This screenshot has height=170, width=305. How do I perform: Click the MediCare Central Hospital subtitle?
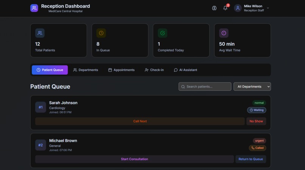point(65,11)
